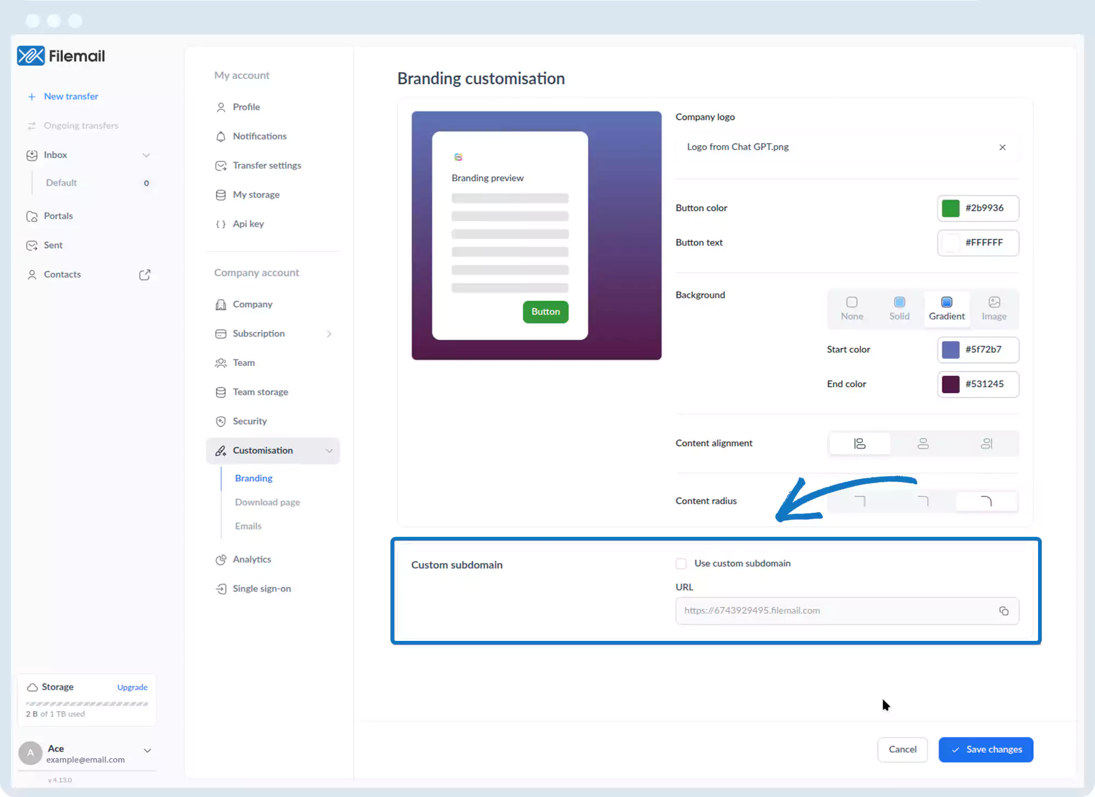The height and width of the screenshot is (797, 1095).
Task: Choose the square corner content radius
Action: (860, 501)
